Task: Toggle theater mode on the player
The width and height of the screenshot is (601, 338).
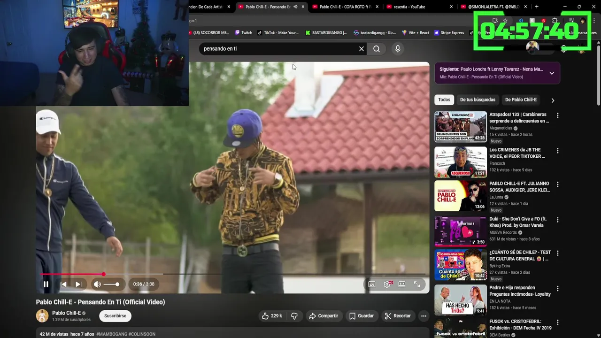Action: 402,284
